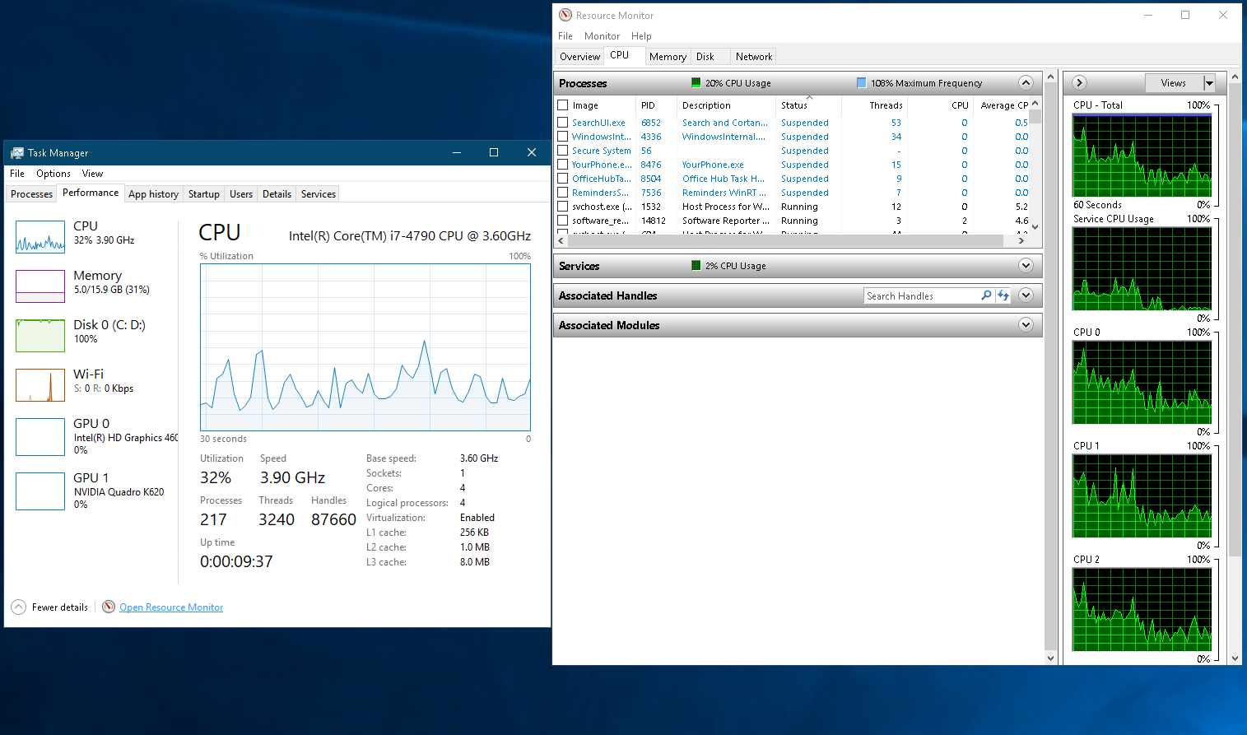Viewport: 1247px width, 735px height.
Task: Click the processes list scroll down arrow
Action: click(1035, 227)
